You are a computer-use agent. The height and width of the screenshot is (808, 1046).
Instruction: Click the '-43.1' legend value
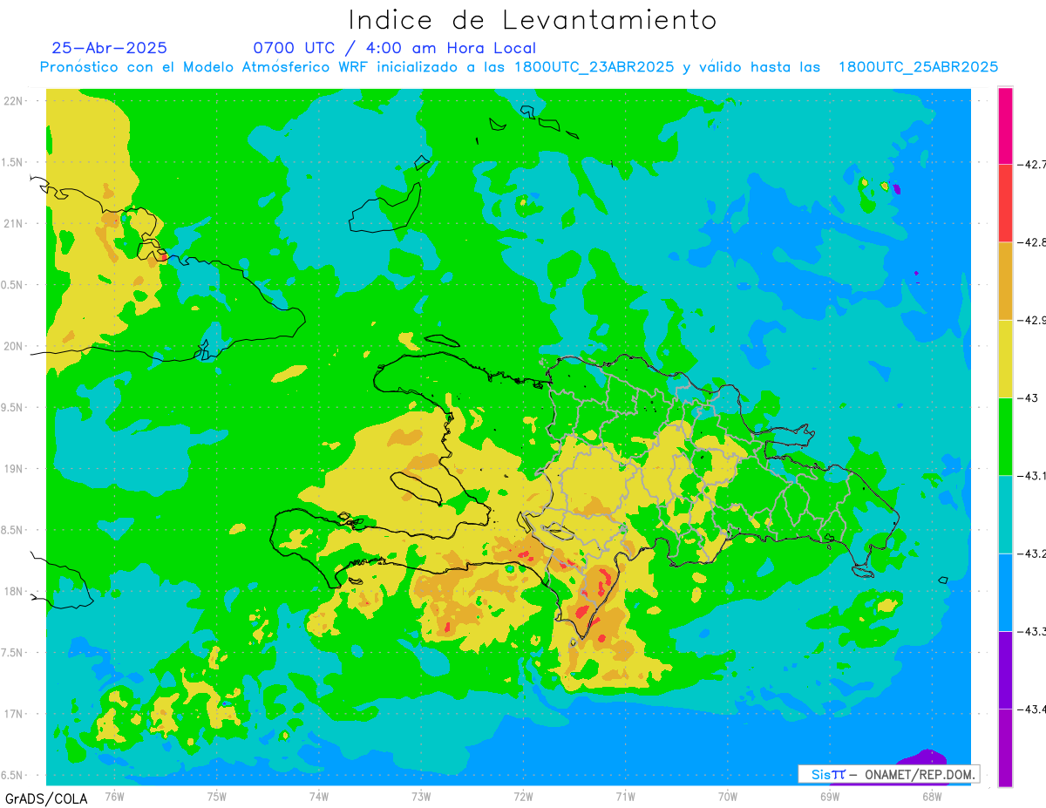click(x=1031, y=475)
